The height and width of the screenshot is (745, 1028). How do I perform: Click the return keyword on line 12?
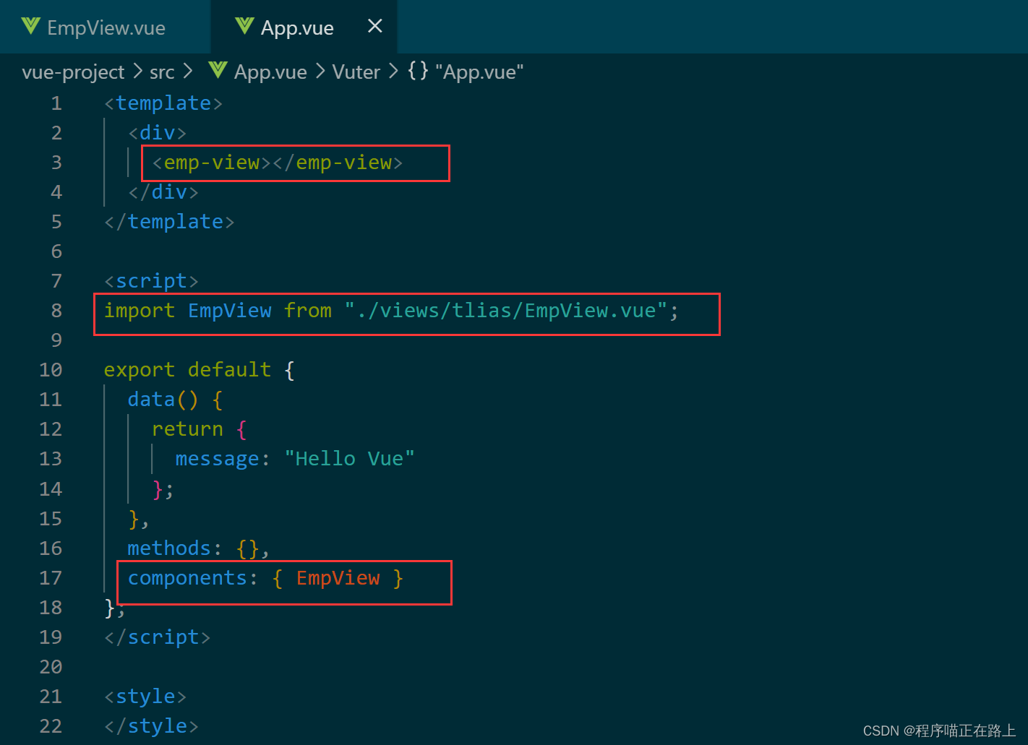click(187, 429)
